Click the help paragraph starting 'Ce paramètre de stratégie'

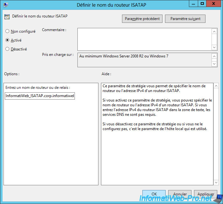tap(154, 88)
